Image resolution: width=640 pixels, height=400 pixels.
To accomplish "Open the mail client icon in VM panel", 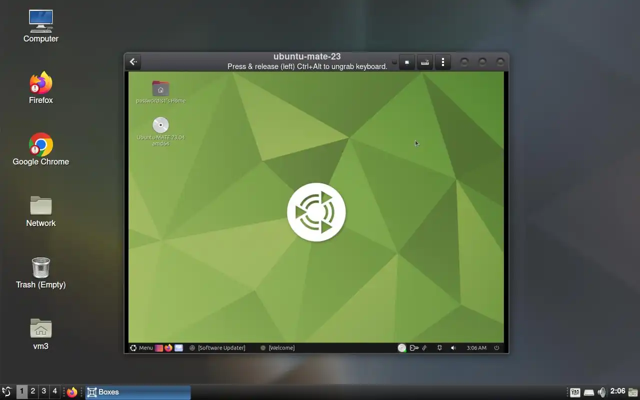I will click(x=178, y=348).
